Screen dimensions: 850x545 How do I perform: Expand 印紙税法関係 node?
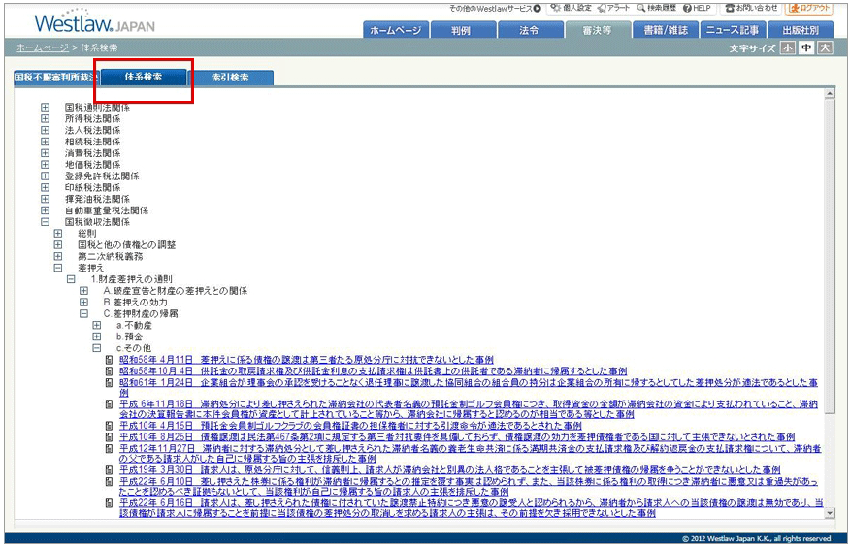pyautogui.click(x=45, y=187)
